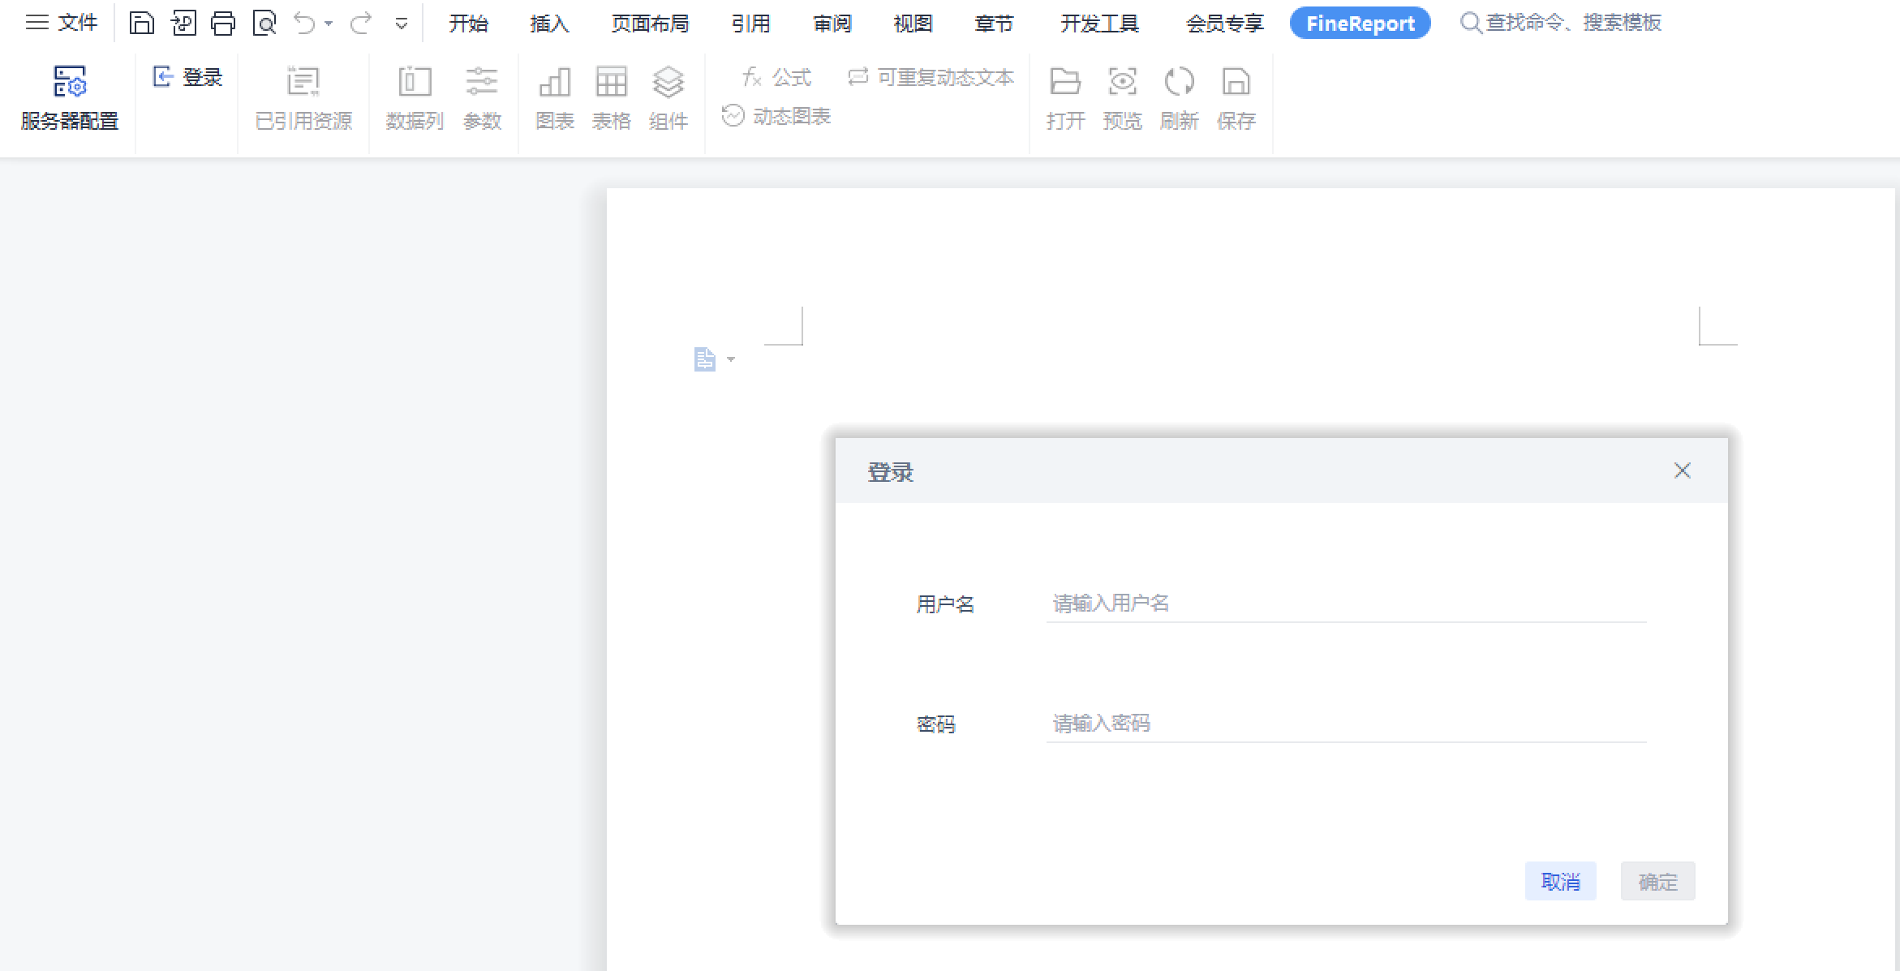Click the print icon in the quick access bar
1900x971 pixels.
[x=223, y=24]
